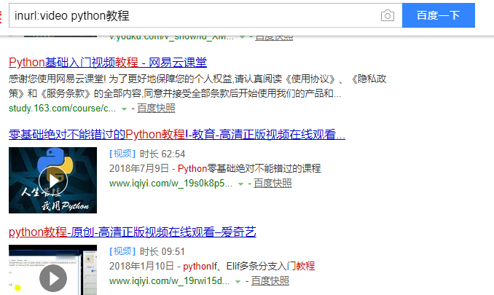Expand dropdown arrow beside iqiyi w_19s0k8p5 URL
Viewport: 494px width, 295px height.
click(x=240, y=184)
